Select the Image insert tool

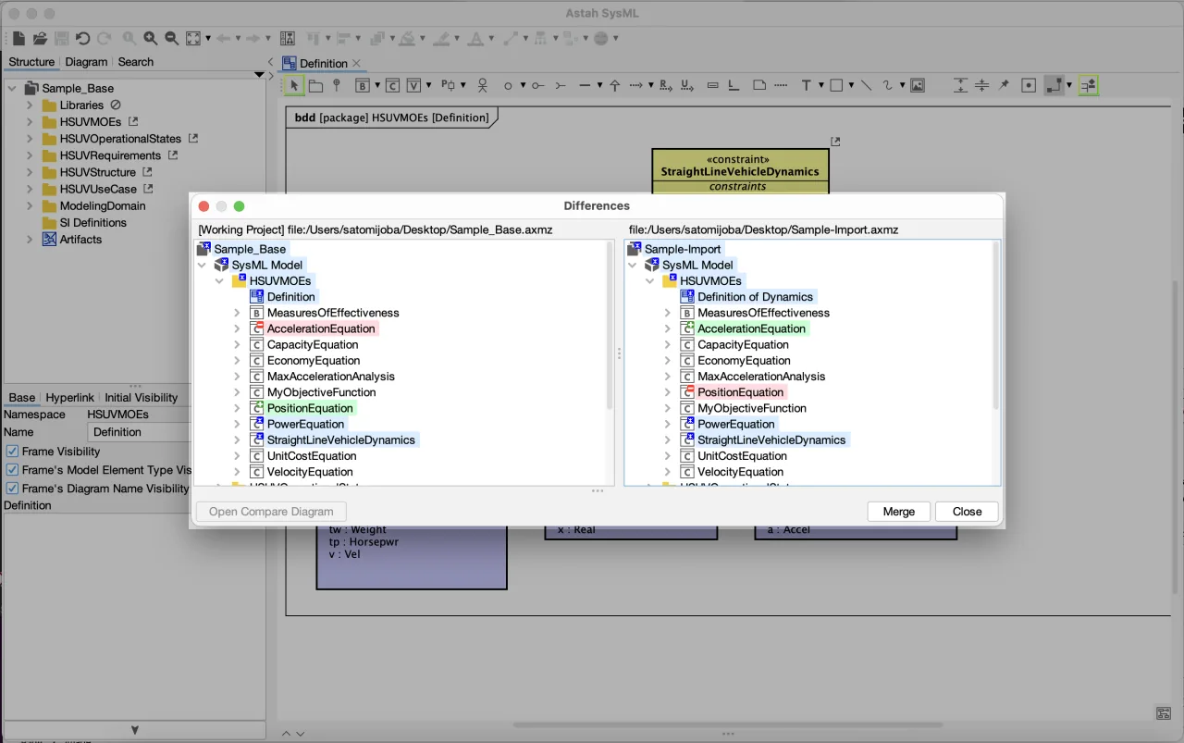[918, 85]
